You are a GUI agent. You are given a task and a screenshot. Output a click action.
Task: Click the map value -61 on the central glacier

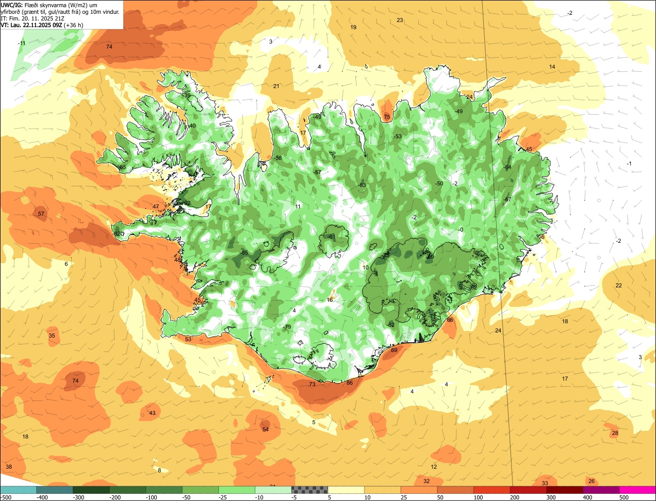pyautogui.click(x=331, y=237)
